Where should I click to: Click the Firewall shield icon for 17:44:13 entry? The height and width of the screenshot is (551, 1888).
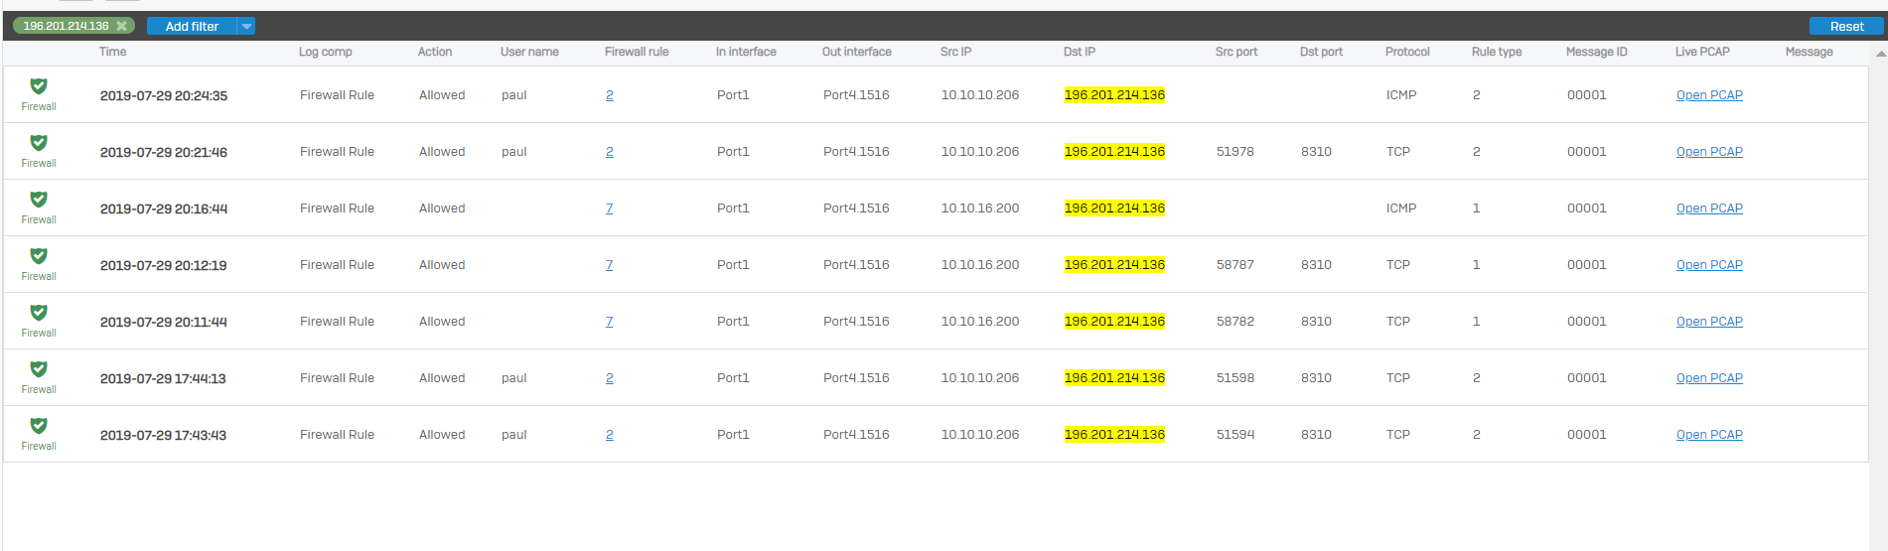click(39, 370)
